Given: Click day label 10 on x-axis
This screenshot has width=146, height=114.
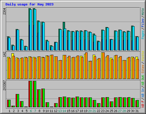Looking at the screenshot, I should point(47,111).
